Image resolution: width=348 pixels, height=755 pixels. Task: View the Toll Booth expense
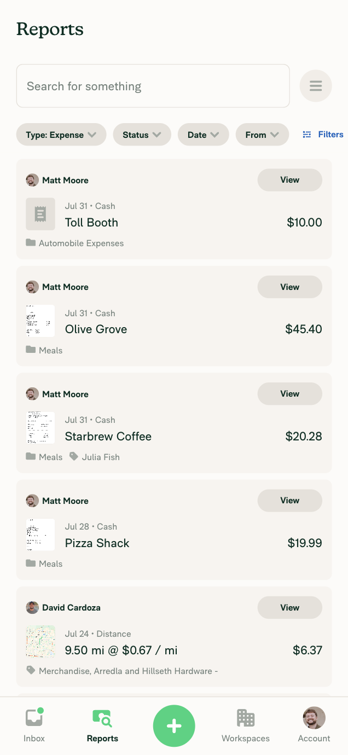coord(289,180)
